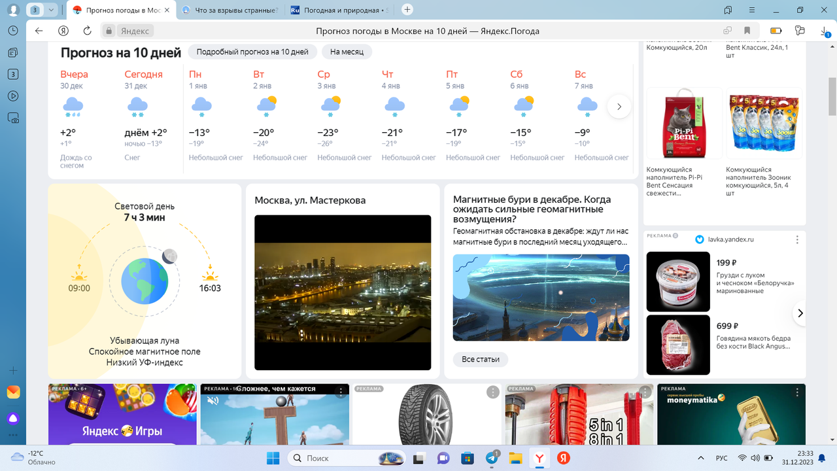837x471 pixels.
Task: Open the Windows Start button
Action: 273,458
